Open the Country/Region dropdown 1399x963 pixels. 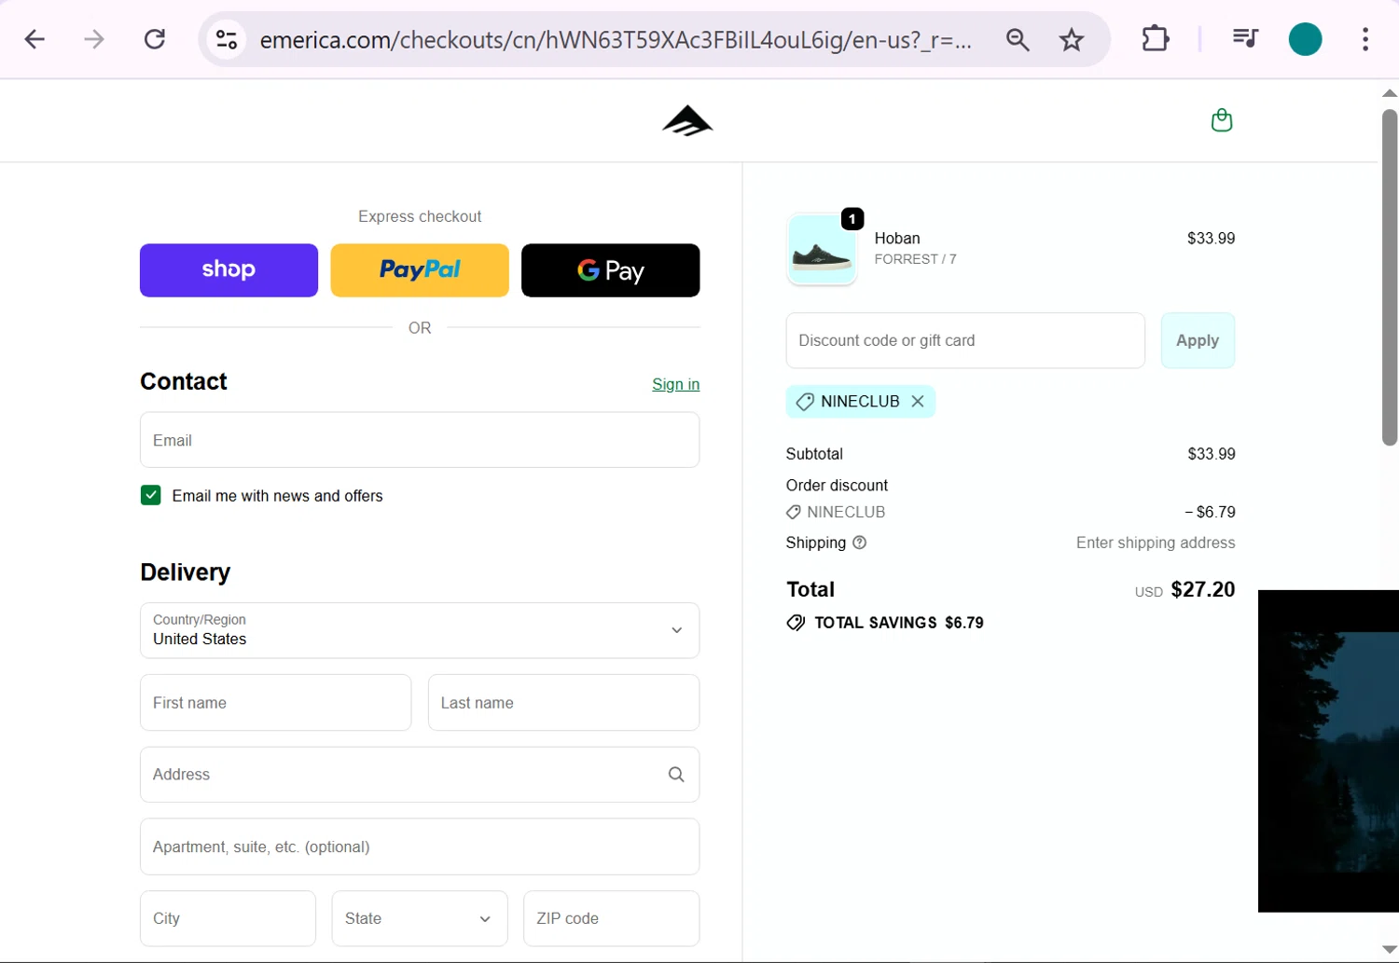tap(420, 630)
